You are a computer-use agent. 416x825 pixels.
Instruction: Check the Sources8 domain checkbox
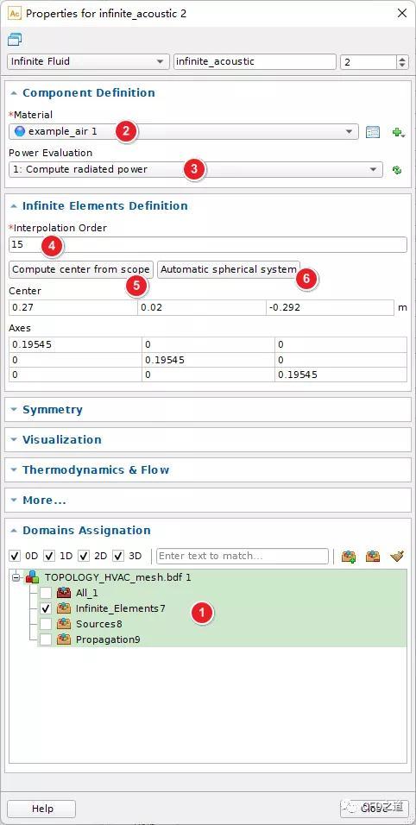click(x=47, y=624)
